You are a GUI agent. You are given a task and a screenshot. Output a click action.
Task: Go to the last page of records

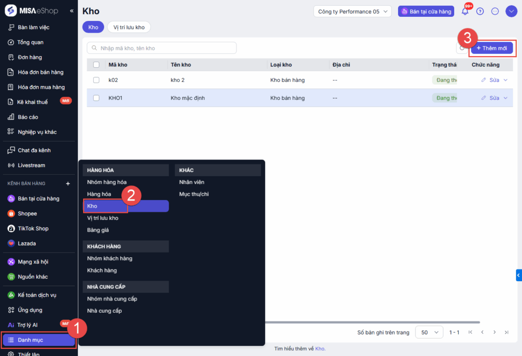pos(506,333)
